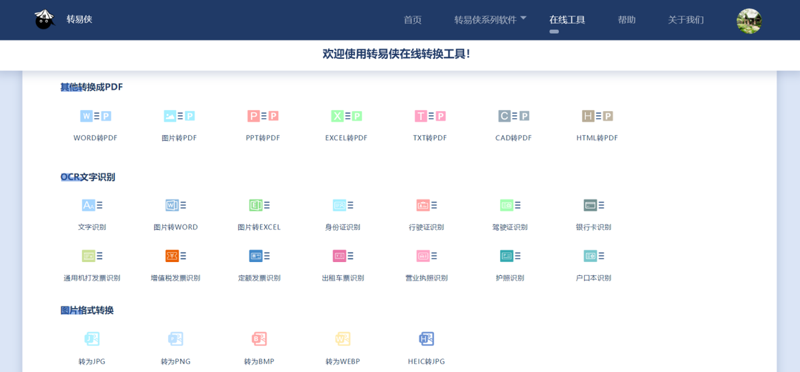The image size is (800, 372).
Task: Launch the 护照识别 icon
Action: coord(511,256)
